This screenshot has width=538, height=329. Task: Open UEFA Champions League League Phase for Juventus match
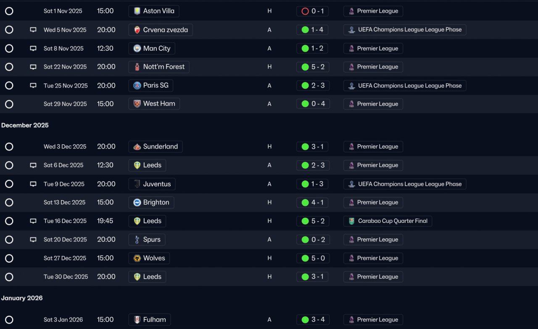tap(405, 184)
